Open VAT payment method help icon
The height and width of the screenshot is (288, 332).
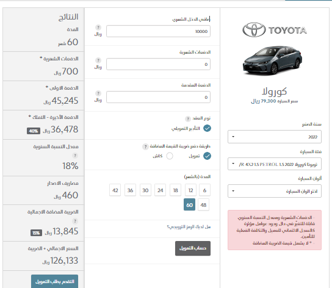click(145, 147)
